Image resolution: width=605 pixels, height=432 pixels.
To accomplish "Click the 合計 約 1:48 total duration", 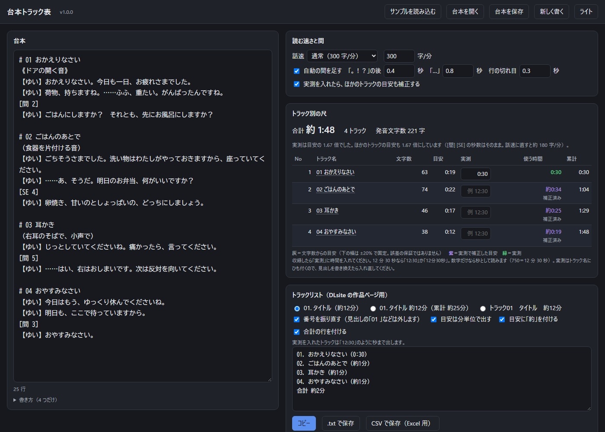I will coord(313,130).
